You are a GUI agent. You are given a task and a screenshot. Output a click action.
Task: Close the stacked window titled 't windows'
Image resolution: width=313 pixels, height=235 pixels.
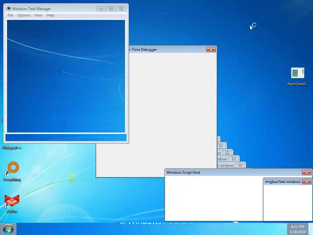(x=240, y=166)
